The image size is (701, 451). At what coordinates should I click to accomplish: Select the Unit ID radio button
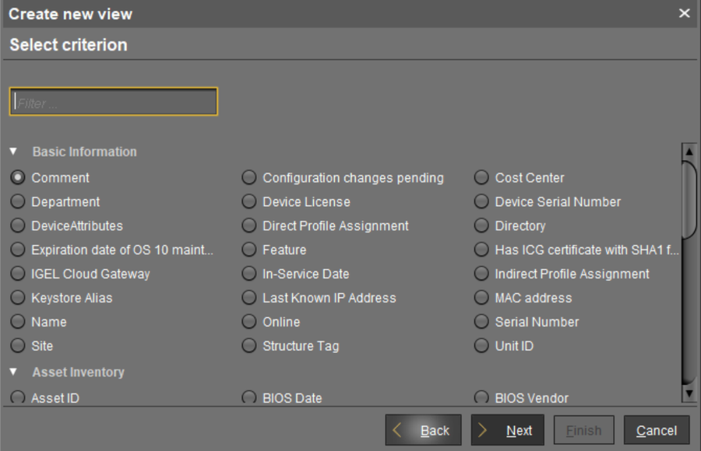[x=482, y=346]
